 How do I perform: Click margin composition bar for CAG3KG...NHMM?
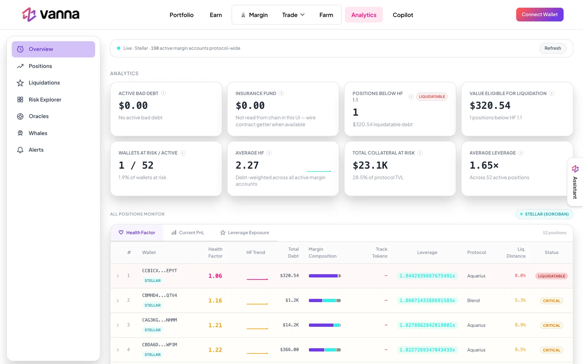coord(325,325)
